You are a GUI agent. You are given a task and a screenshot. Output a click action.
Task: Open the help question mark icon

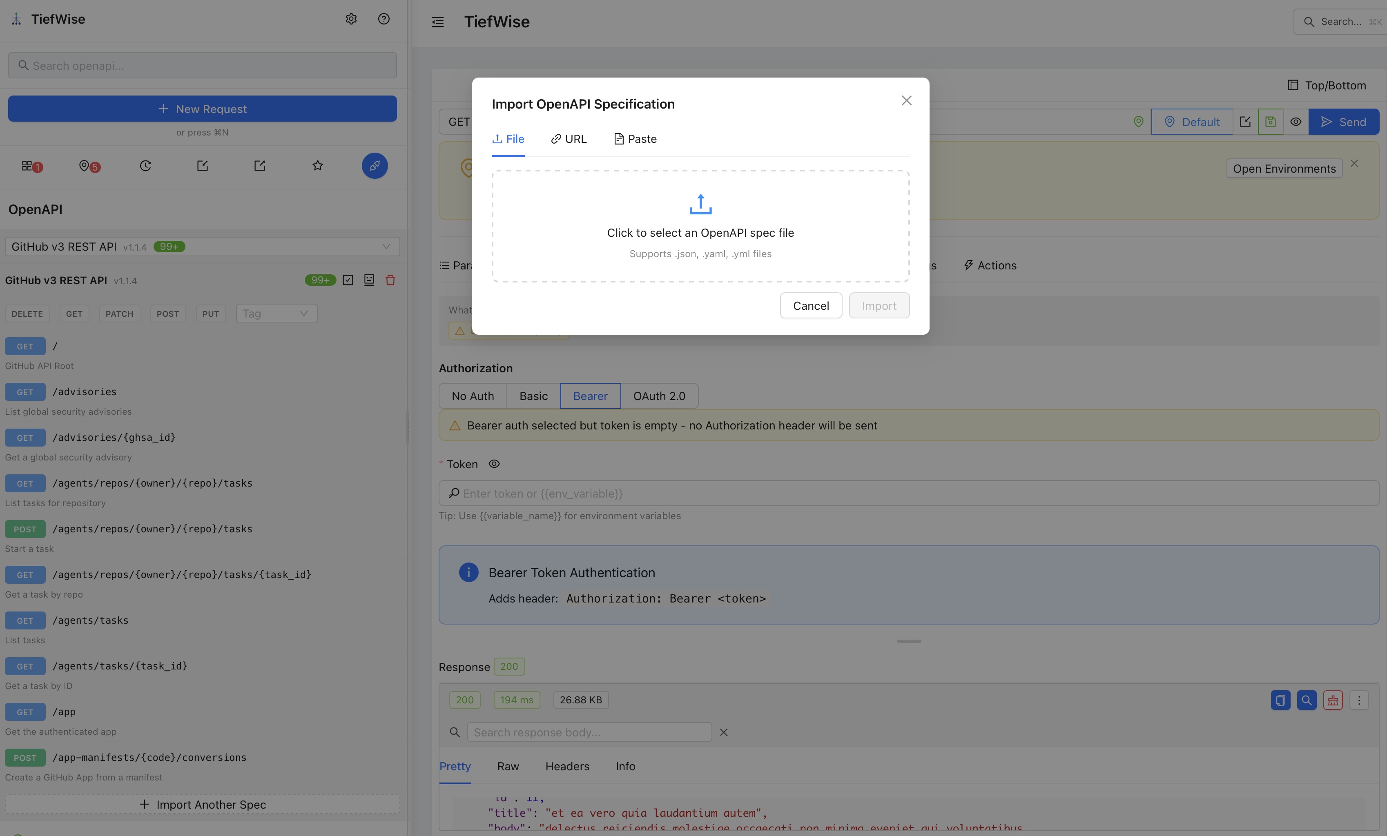pyautogui.click(x=384, y=18)
